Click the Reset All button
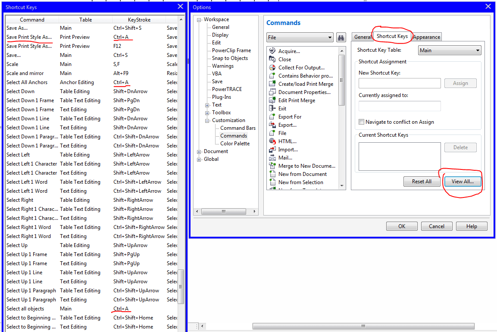 coord(422,182)
